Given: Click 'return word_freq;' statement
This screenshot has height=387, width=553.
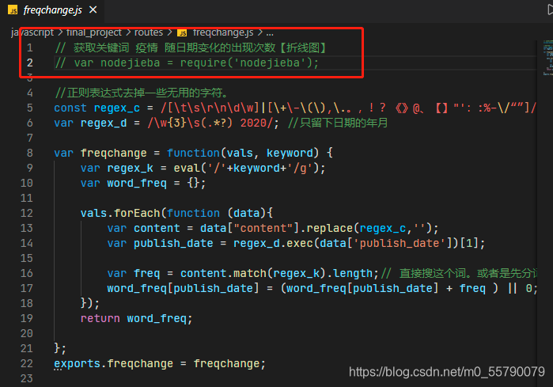Looking at the screenshot, I should click(x=137, y=319).
